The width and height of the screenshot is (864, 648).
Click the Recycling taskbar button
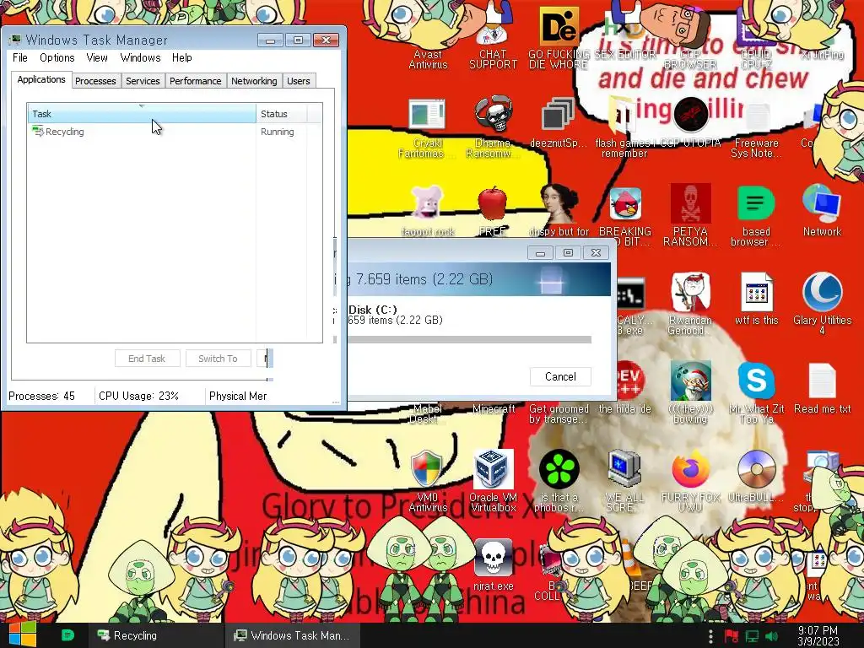coord(155,635)
